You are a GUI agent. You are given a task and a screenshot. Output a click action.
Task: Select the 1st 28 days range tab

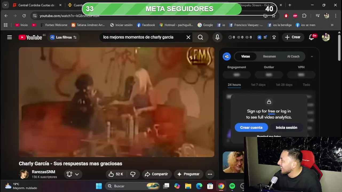pyautogui.click(x=284, y=85)
